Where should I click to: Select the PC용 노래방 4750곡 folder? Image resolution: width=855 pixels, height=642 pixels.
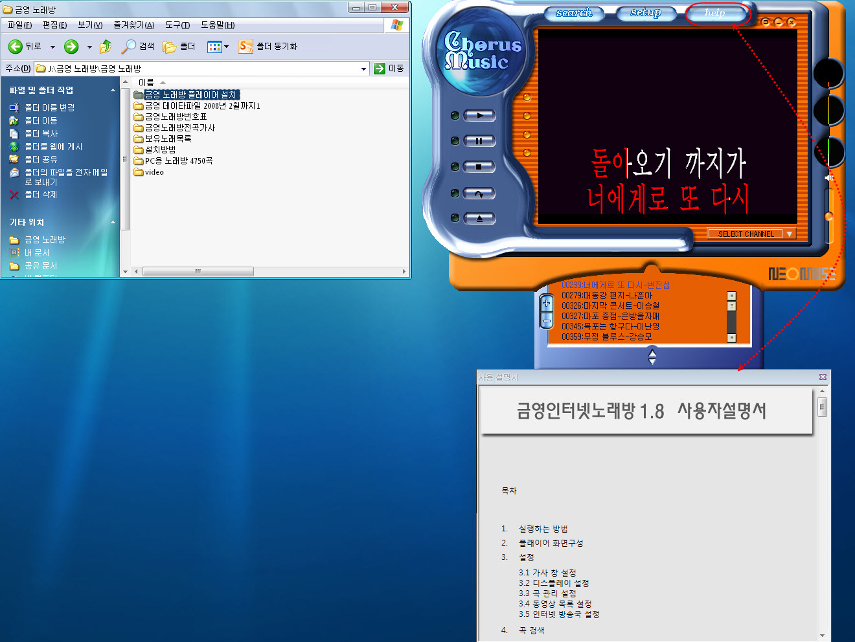[x=173, y=160]
